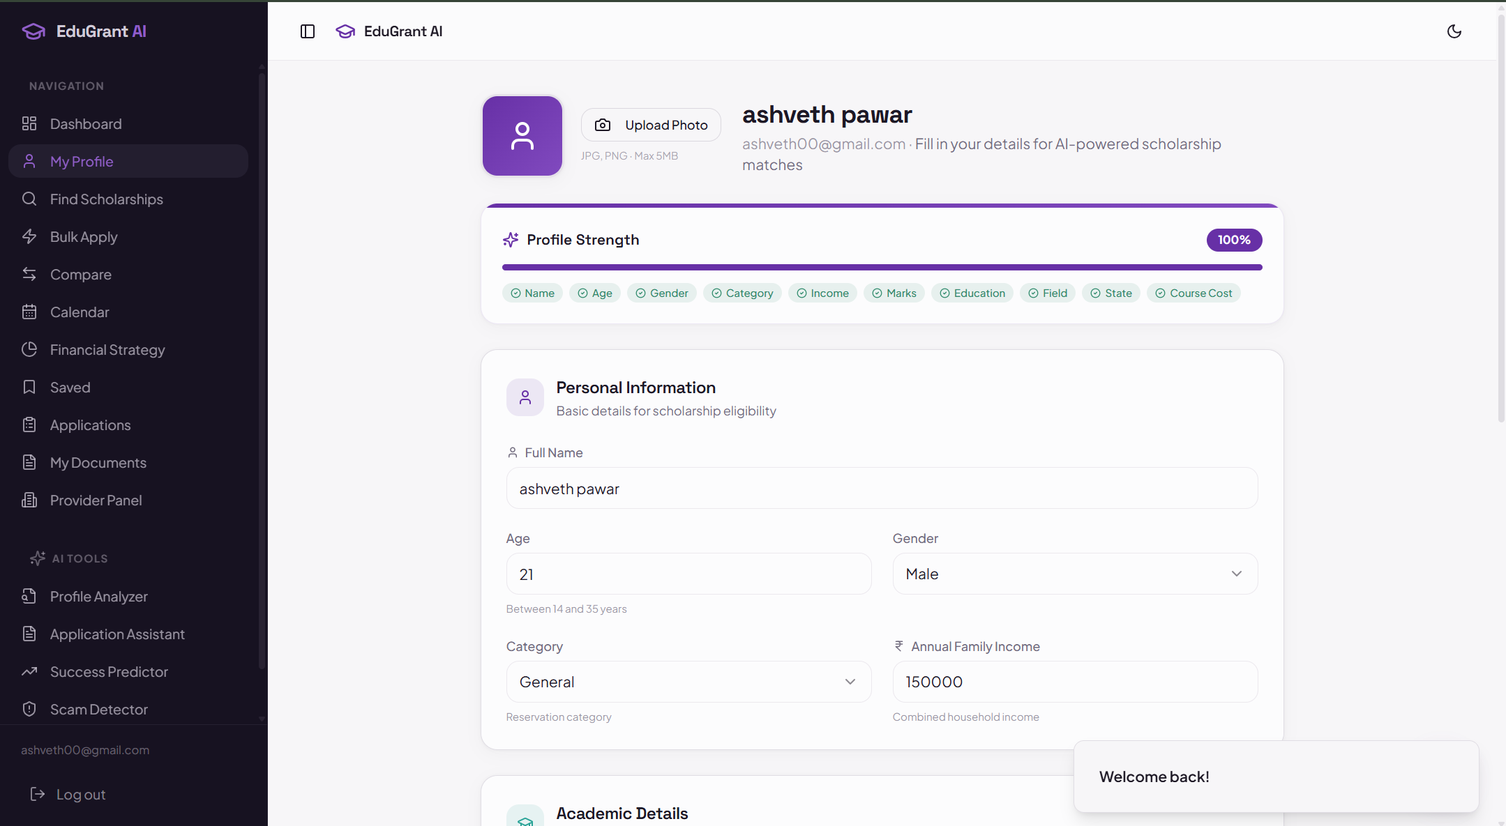Click the Scam Detector shield icon
The width and height of the screenshot is (1506, 826).
29,709
